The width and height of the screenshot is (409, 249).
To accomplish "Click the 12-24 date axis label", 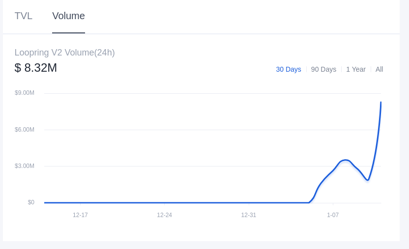I will [164, 215].
